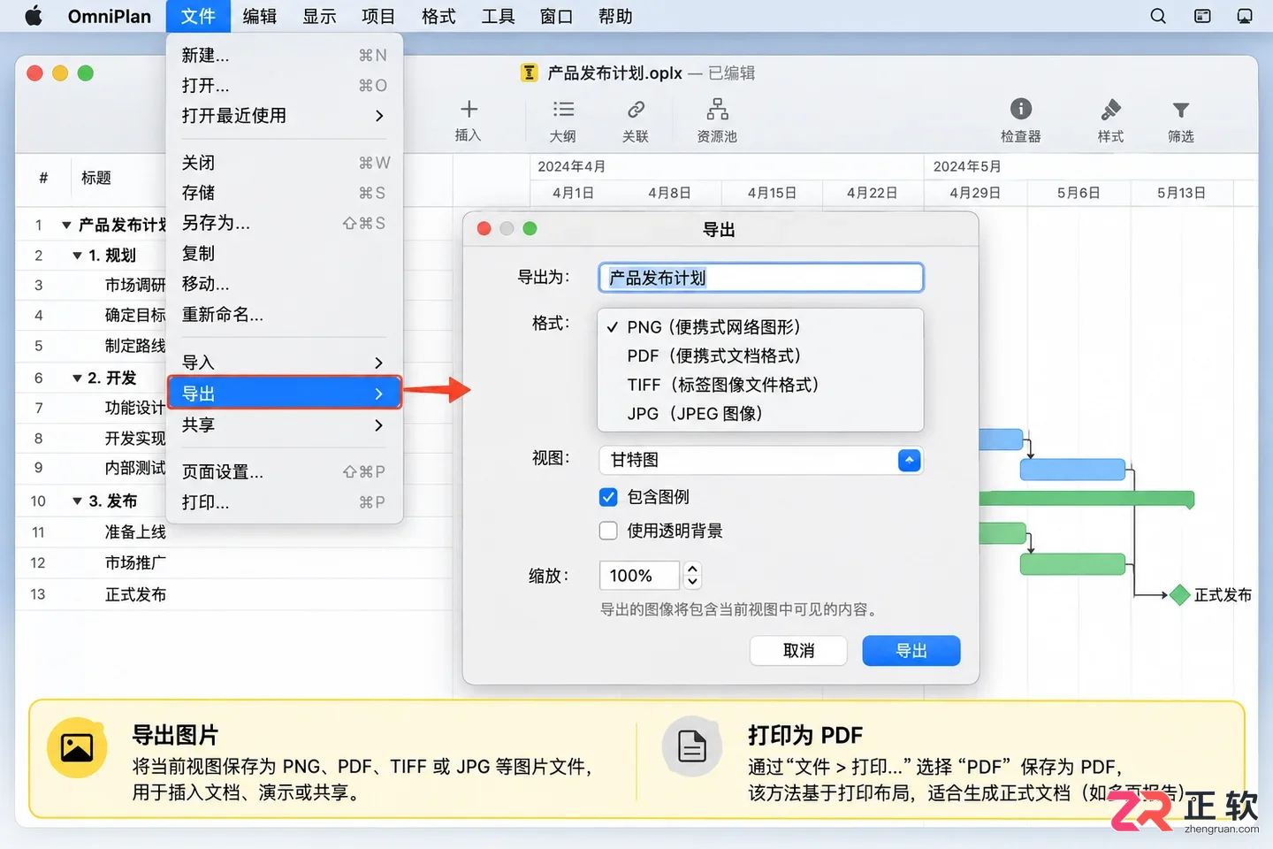Click the 导出为 filename field
The height and width of the screenshot is (849, 1273).
[761, 278]
